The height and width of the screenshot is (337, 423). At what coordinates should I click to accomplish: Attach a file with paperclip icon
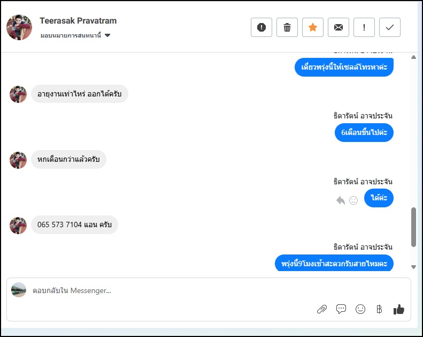point(322,309)
